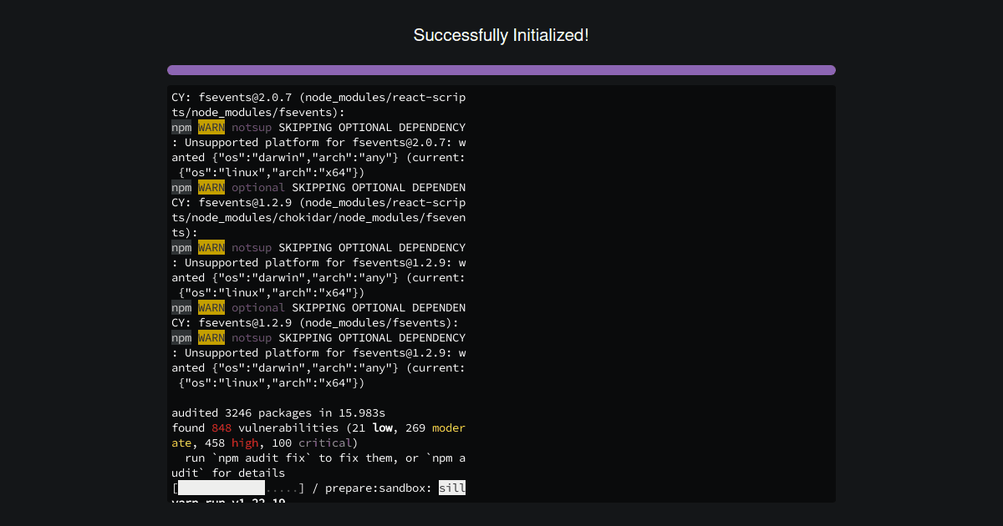Viewport: 1003px width, 526px height.
Task: Click the bracketed loading indicator
Action: 237,488
